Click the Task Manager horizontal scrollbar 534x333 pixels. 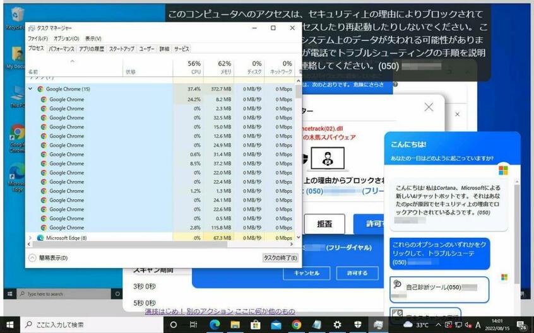tap(129, 244)
